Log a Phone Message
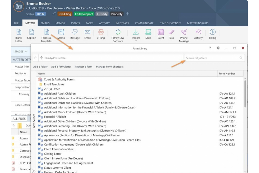Screen dimensions: 259x173 [184, 35]
